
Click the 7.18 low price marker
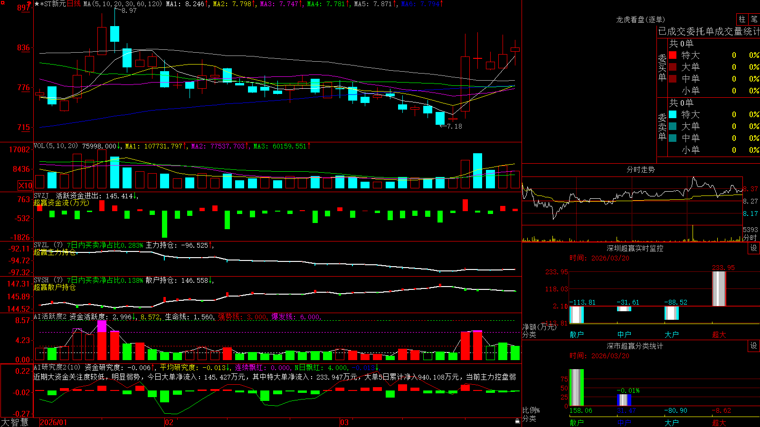[x=454, y=126]
